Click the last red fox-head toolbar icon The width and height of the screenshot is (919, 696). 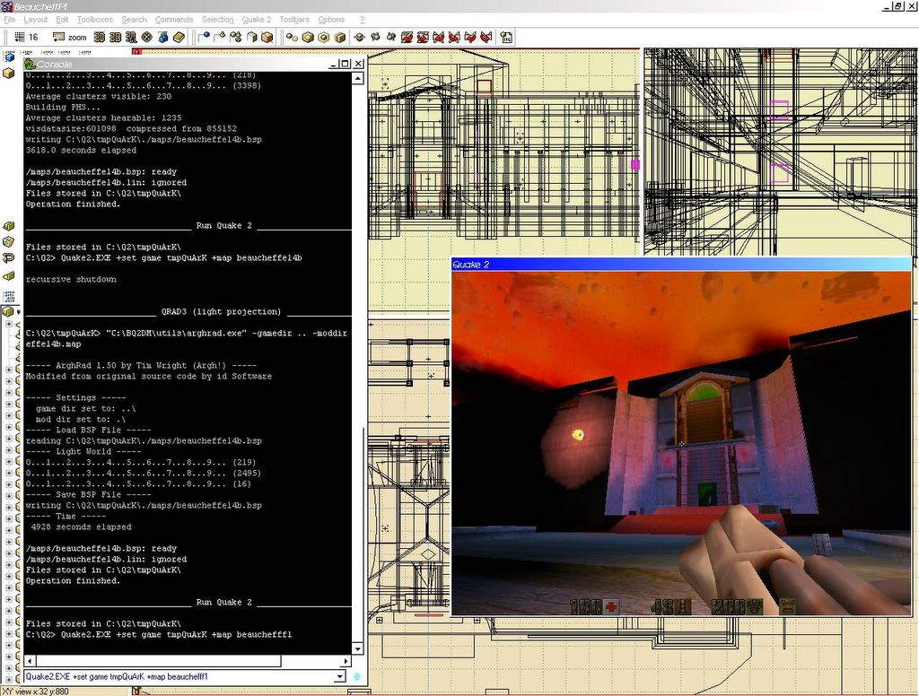tap(486, 37)
